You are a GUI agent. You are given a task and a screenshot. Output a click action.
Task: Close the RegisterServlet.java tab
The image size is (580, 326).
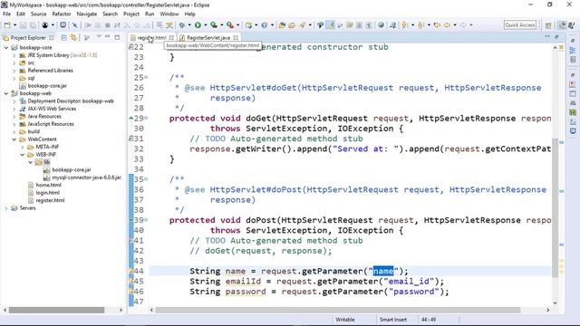(x=236, y=38)
